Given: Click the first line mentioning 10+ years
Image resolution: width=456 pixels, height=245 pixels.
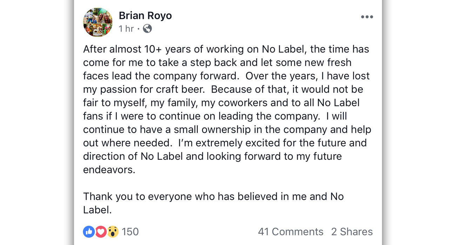Looking at the screenshot, I should tap(226, 49).
